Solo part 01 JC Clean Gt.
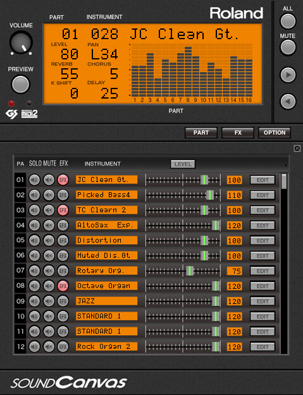 (x=35, y=180)
